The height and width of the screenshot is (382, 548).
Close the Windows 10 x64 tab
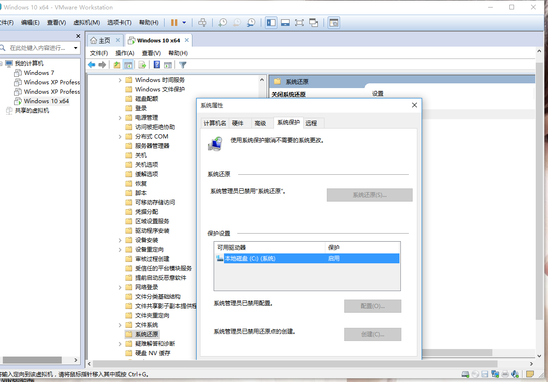click(x=187, y=40)
